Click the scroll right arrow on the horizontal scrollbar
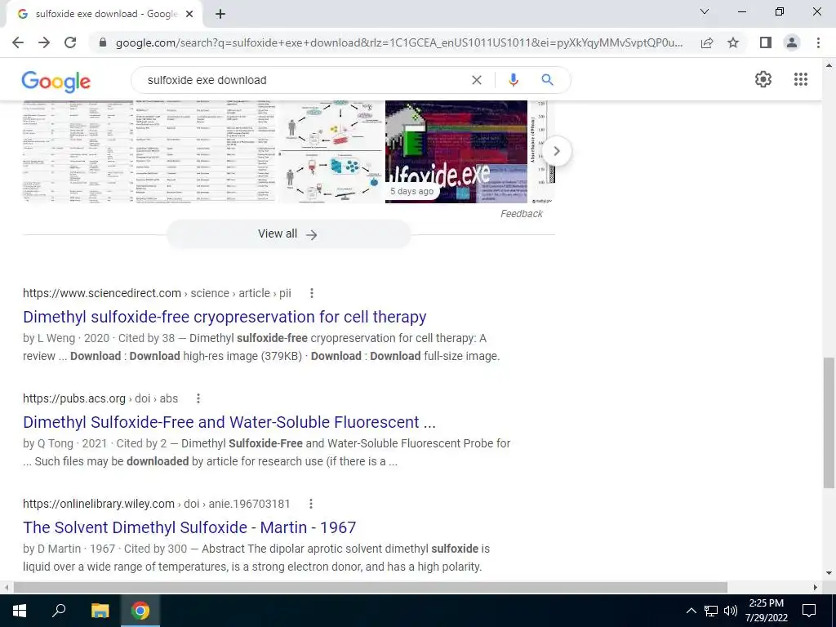 (x=816, y=587)
